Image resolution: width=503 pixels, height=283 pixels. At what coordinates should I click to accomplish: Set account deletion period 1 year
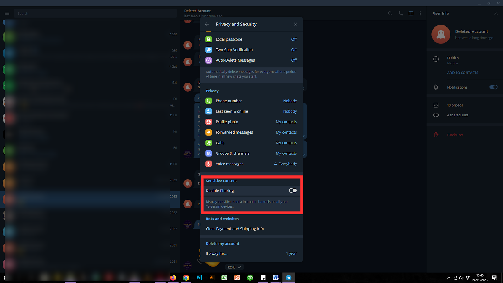(x=291, y=254)
